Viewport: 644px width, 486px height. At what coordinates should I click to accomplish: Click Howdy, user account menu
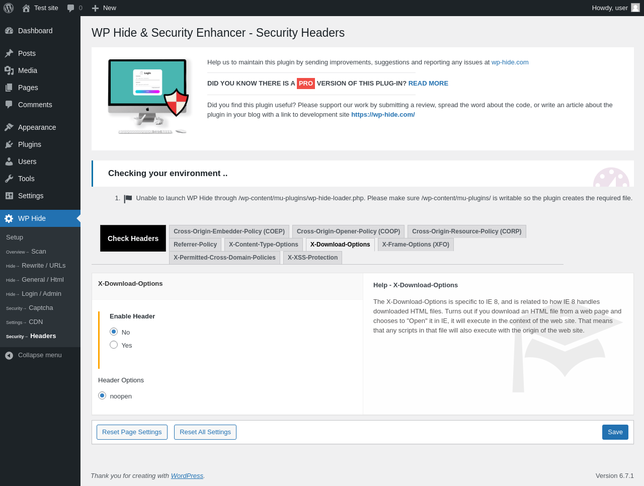615,8
